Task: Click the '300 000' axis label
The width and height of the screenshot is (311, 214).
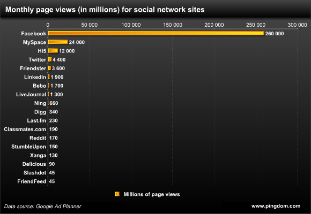Action: (x=297, y=25)
